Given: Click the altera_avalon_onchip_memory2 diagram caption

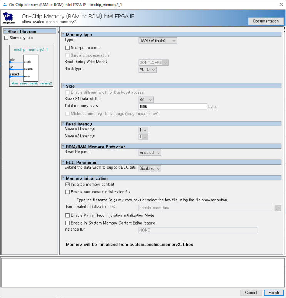Looking at the screenshot, I should pos(32,83).
